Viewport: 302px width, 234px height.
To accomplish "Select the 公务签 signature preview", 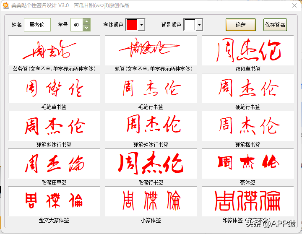I will point(54,50).
